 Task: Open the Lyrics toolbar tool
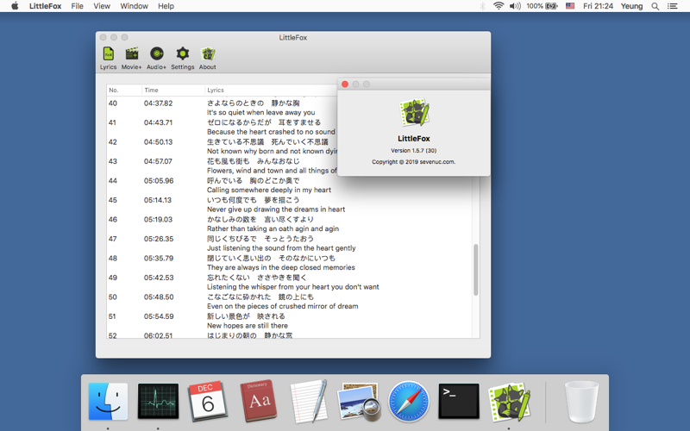pyautogui.click(x=108, y=58)
